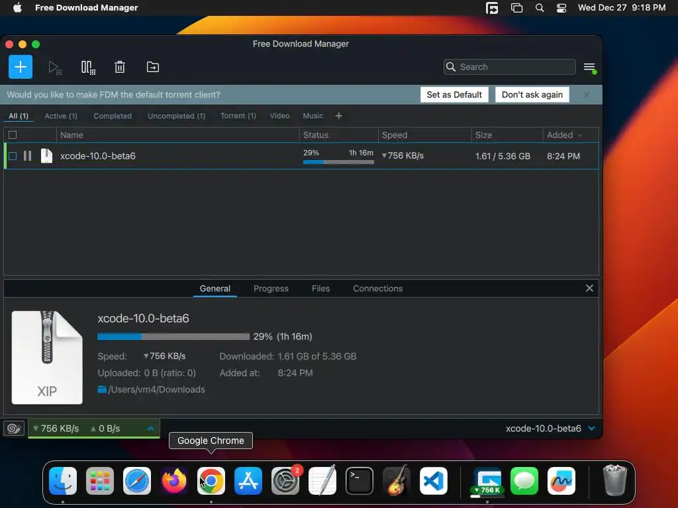678x508 pixels.
Task: Click the details panel progress bar
Action: tap(173, 337)
